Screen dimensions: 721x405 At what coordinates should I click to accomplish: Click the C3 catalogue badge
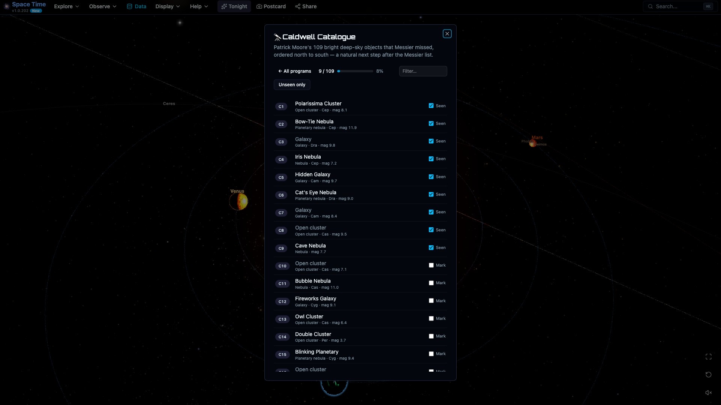(x=281, y=142)
